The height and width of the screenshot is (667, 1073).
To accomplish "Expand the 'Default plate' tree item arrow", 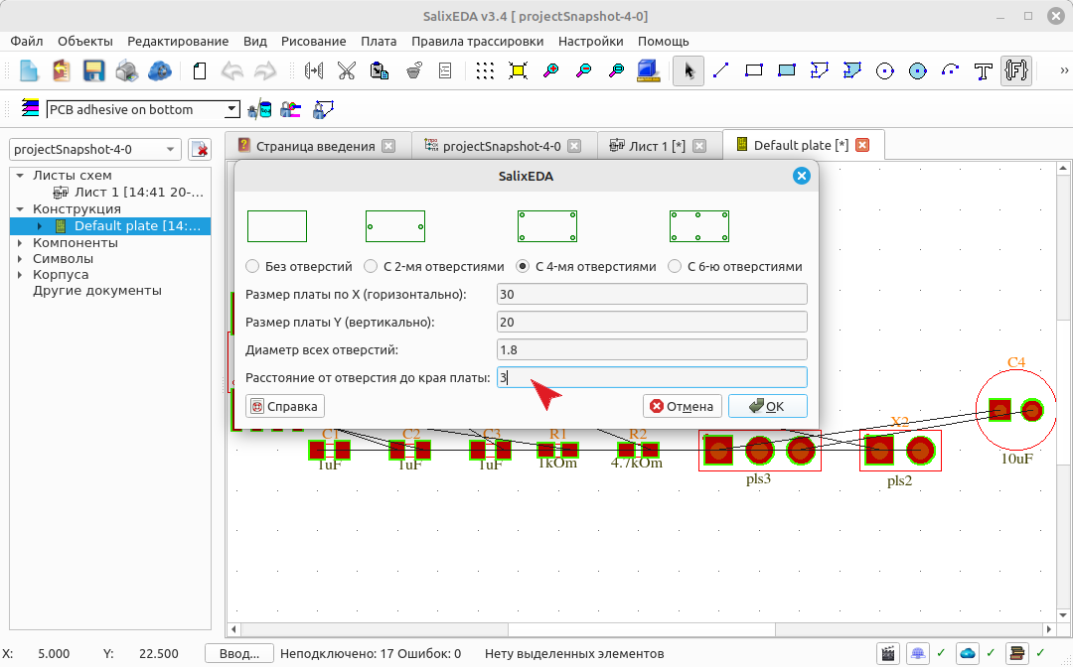I will click(x=40, y=226).
